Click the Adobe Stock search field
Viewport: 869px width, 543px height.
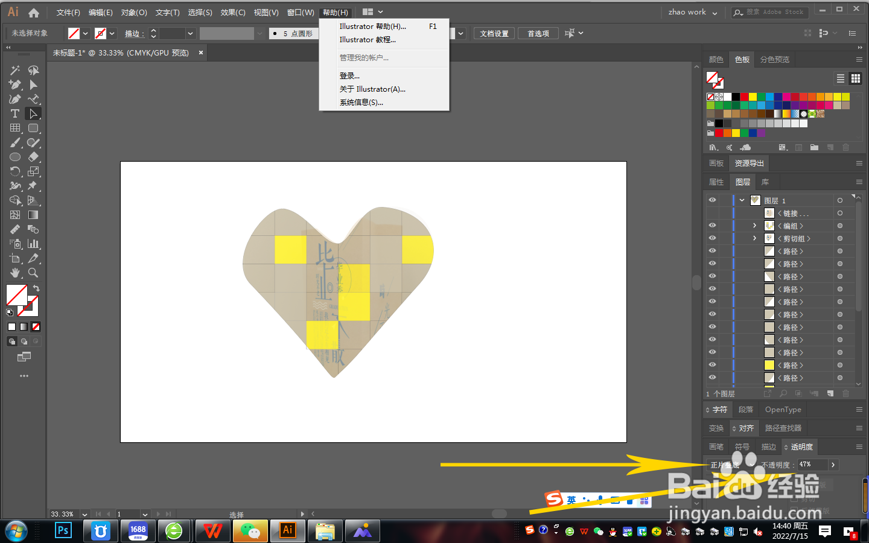(x=770, y=12)
